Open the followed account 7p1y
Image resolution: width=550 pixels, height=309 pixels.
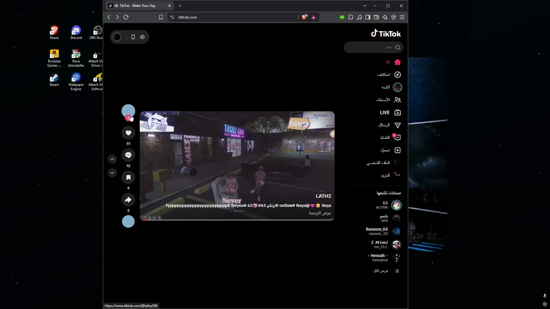click(x=390, y=218)
